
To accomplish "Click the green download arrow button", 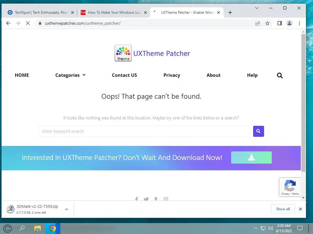I will click(x=251, y=158).
